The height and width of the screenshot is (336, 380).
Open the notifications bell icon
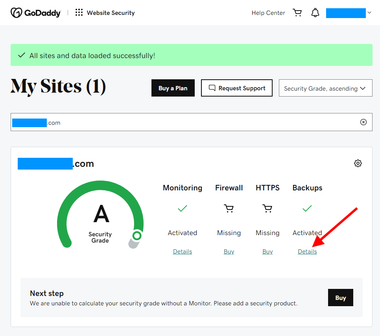tap(315, 12)
